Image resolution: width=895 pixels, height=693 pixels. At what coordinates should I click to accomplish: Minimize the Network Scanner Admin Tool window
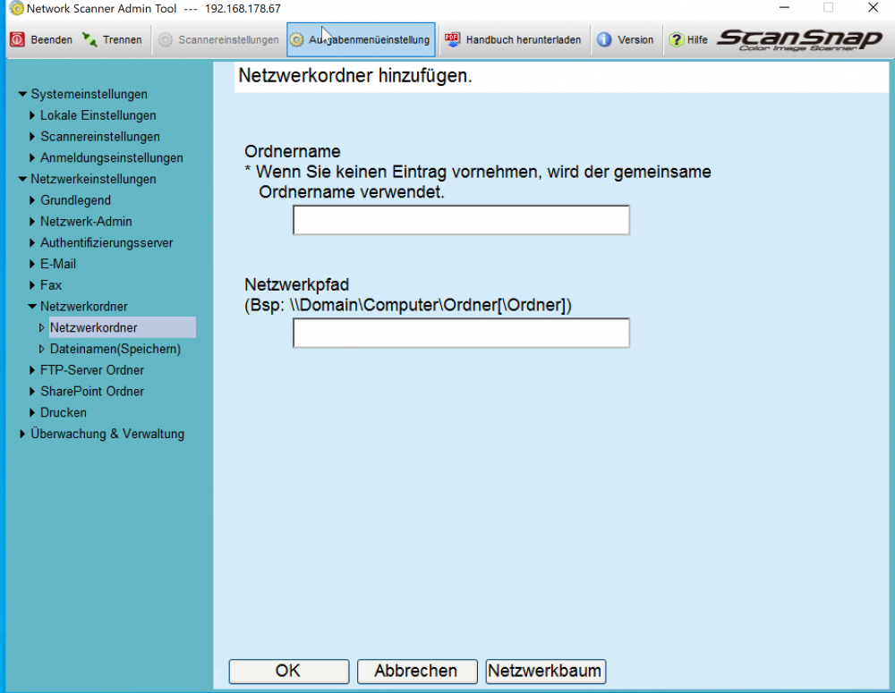click(x=784, y=8)
